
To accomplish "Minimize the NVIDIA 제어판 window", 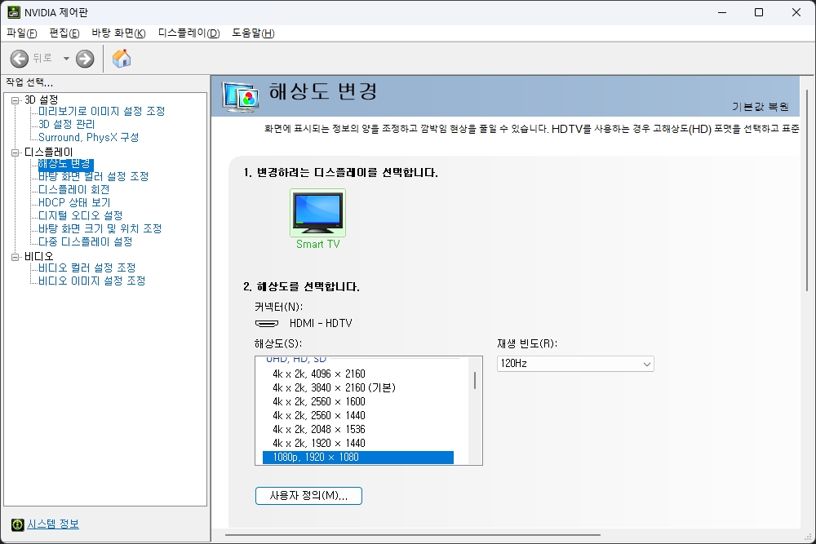I will 722,12.
